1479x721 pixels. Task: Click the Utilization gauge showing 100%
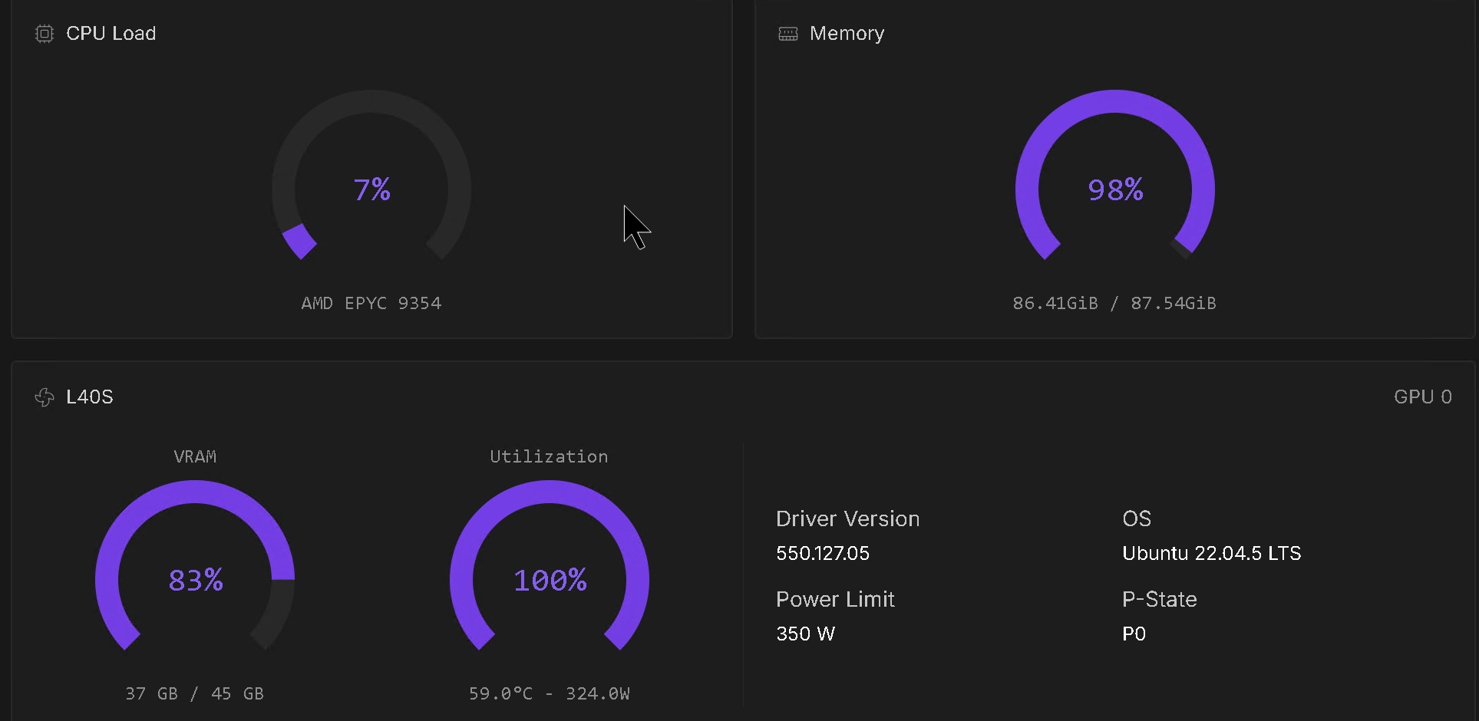point(549,581)
